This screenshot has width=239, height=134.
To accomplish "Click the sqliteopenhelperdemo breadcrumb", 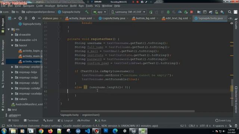I will tap(38, 12).
